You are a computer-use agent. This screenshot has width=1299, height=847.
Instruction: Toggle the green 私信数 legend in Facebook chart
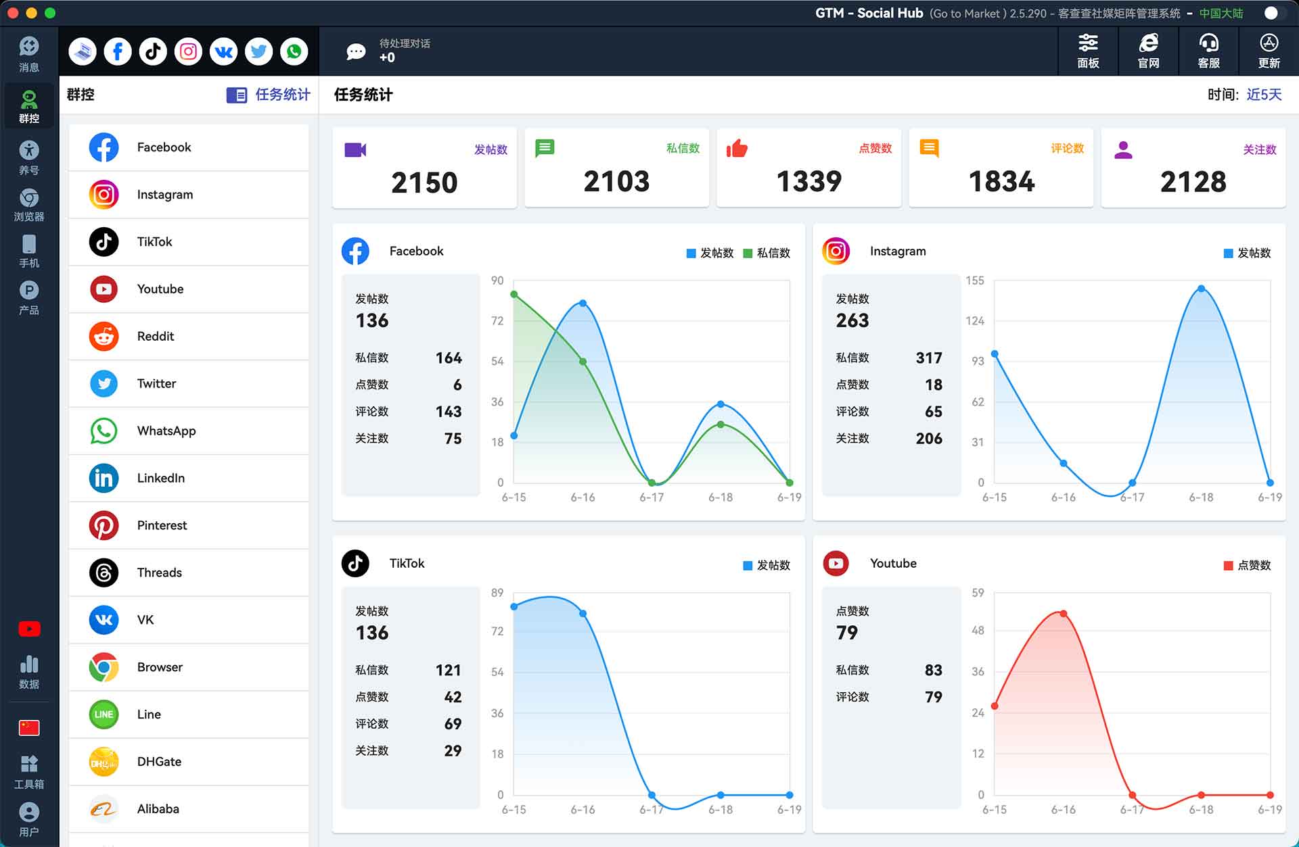(767, 253)
